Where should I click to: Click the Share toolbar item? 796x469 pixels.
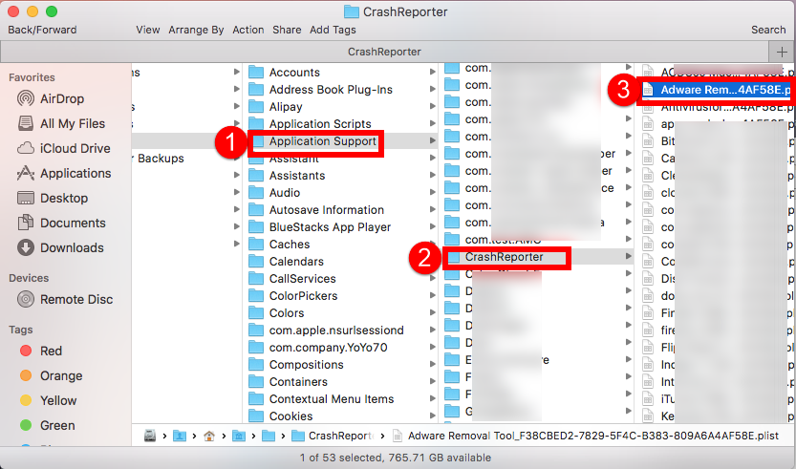[x=287, y=30]
